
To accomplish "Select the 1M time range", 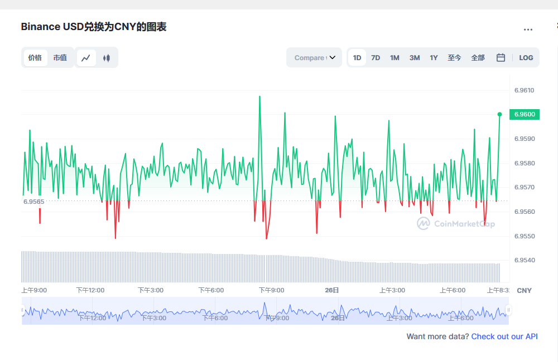I will [x=395, y=57].
